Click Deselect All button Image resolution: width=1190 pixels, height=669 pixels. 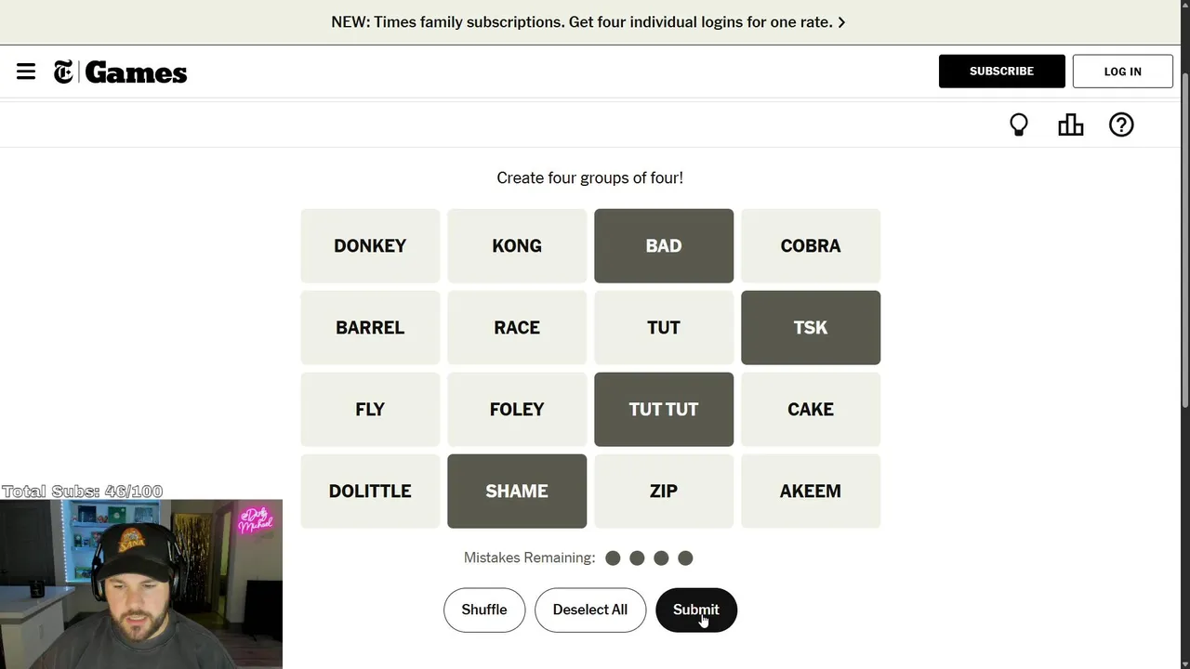point(590,610)
